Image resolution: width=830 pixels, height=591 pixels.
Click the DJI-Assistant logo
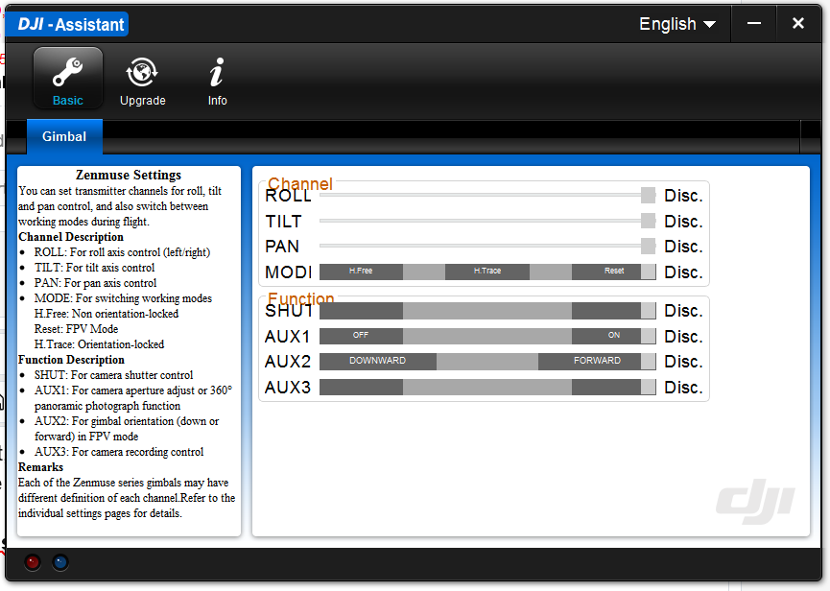(x=67, y=24)
